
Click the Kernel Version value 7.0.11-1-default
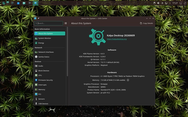[x=110, y=62]
